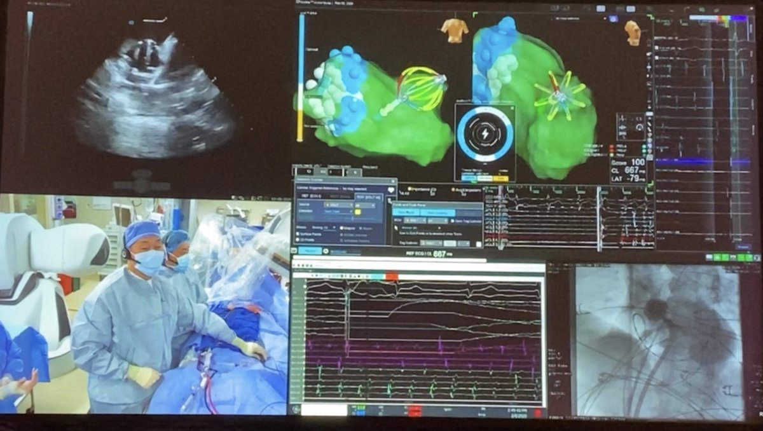Click the torso orientation icon beside right map
This screenshot has height=431, width=763.
633,32
